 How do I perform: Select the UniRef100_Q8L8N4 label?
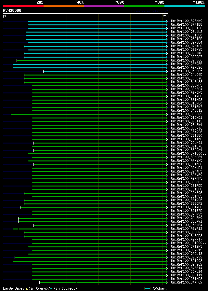tap(187, 125)
